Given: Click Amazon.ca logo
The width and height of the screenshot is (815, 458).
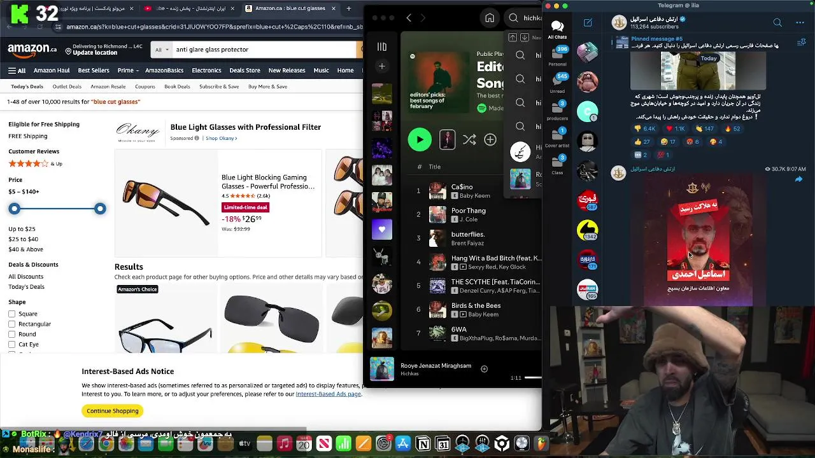Looking at the screenshot, I should [x=32, y=49].
